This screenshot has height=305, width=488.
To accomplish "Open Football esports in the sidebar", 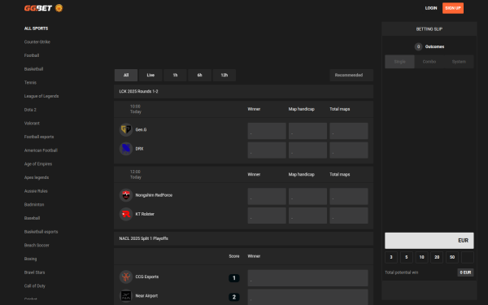I will coord(39,137).
